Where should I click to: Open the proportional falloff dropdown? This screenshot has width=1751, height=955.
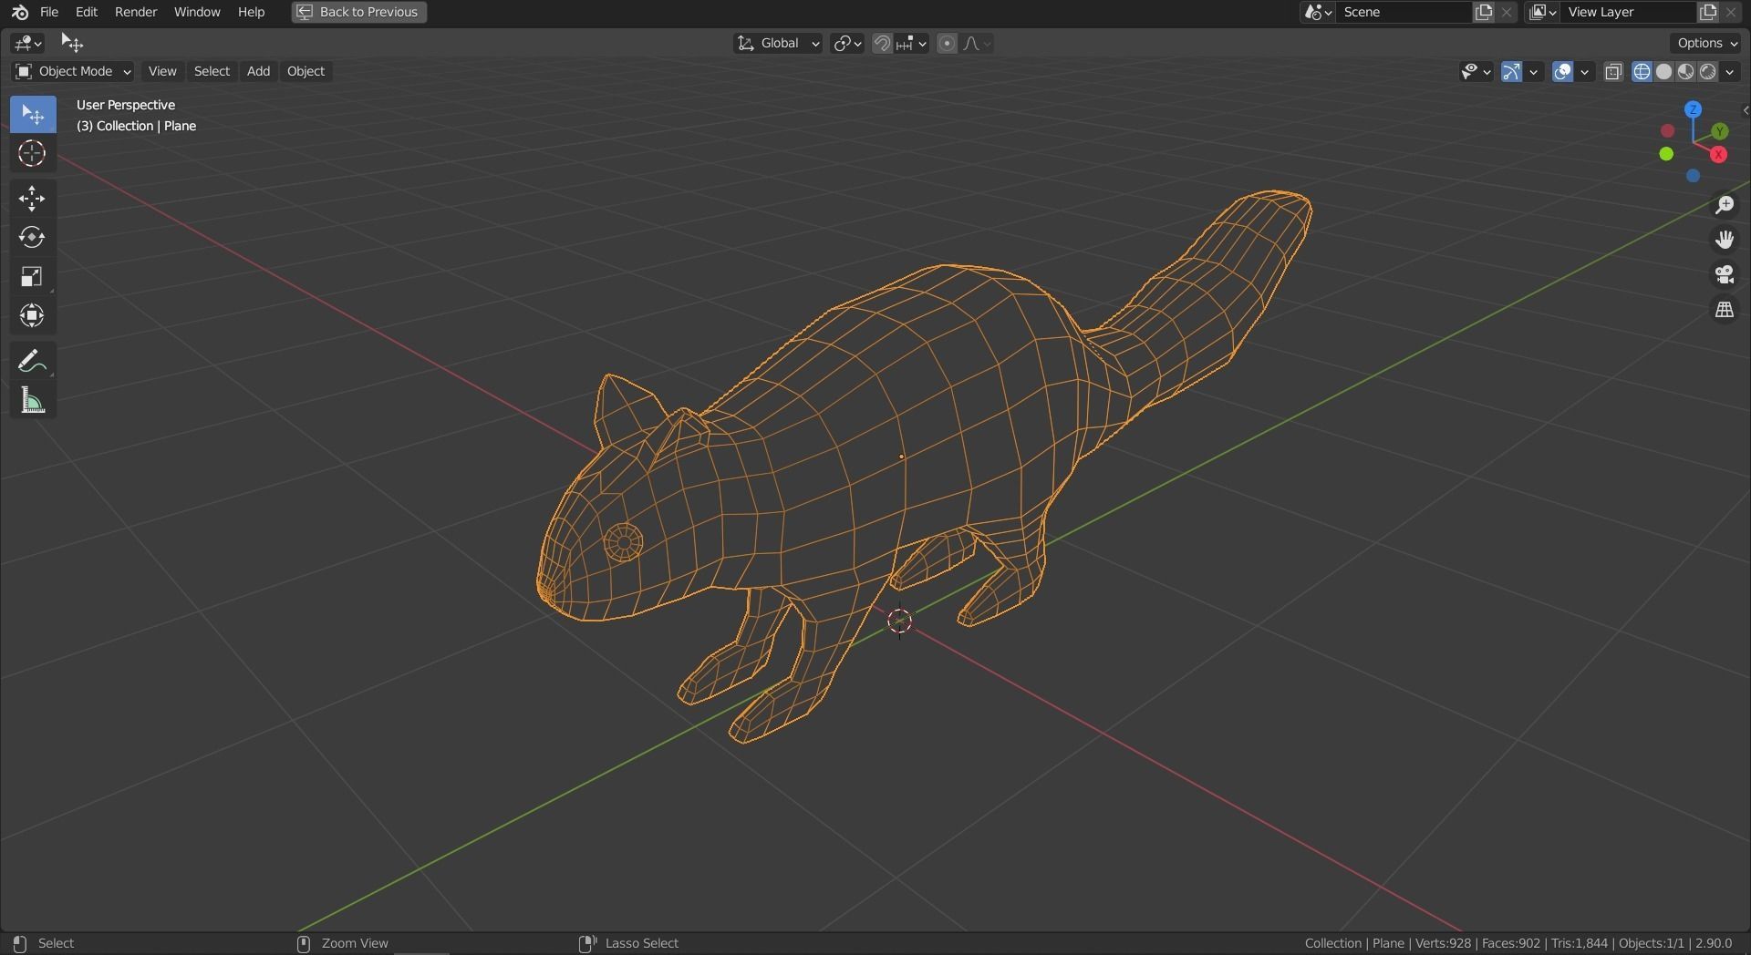point(977,43)
